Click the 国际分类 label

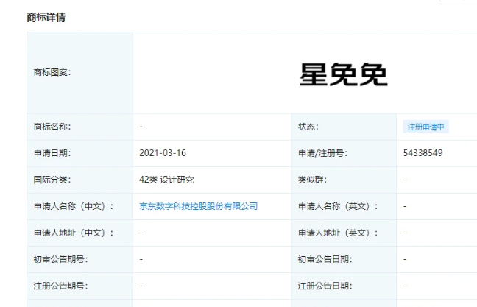[x=52, y=180]
